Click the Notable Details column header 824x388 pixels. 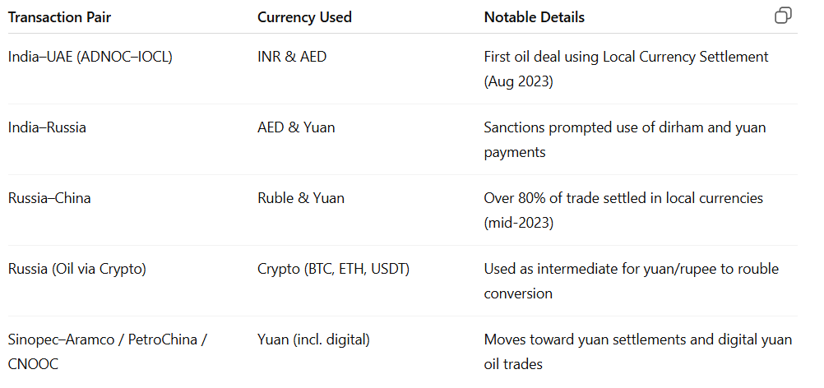535,17
